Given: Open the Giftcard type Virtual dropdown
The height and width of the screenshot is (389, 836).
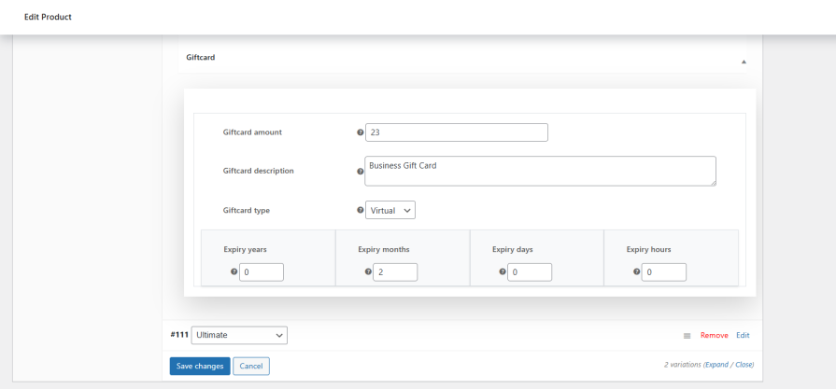Looking at the screenshot, I should tap(390, 210).
